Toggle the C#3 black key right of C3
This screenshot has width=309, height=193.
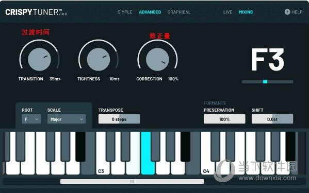click(110, 146)
